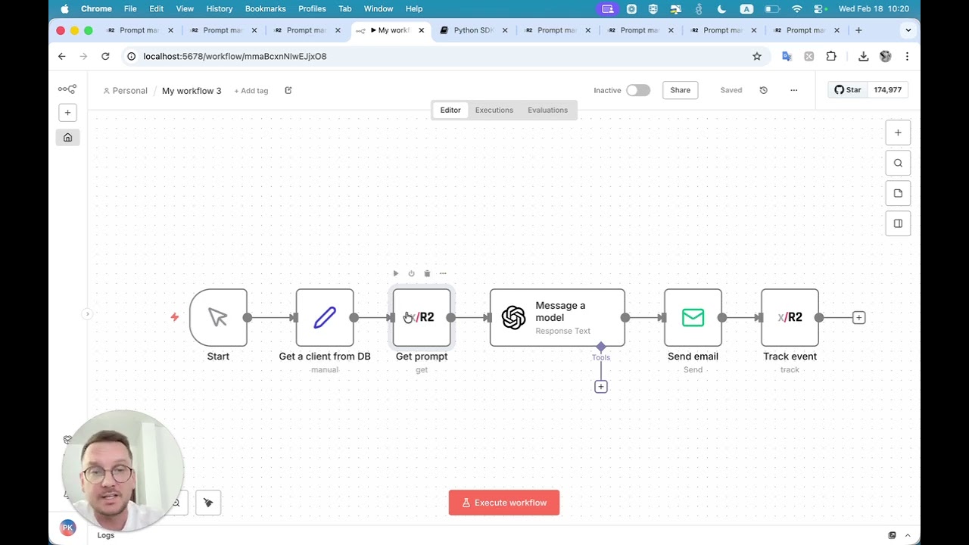
Task: Open the Chrome three-dot menu
Action: click(907, 56)
